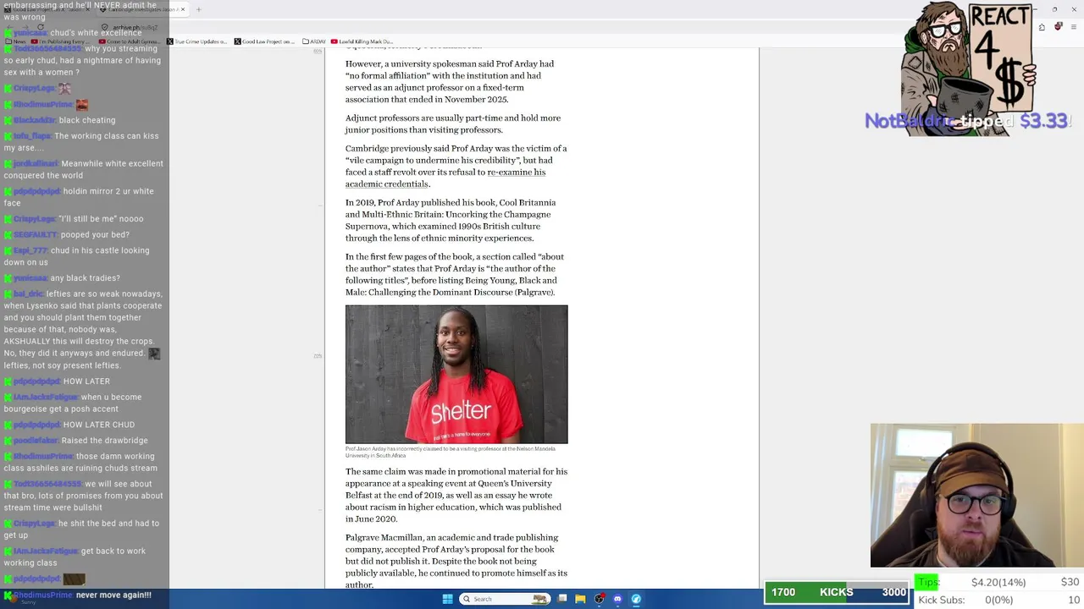Click the paragraph starting 'Adjunct professors are usually'

tap(453, 123)
